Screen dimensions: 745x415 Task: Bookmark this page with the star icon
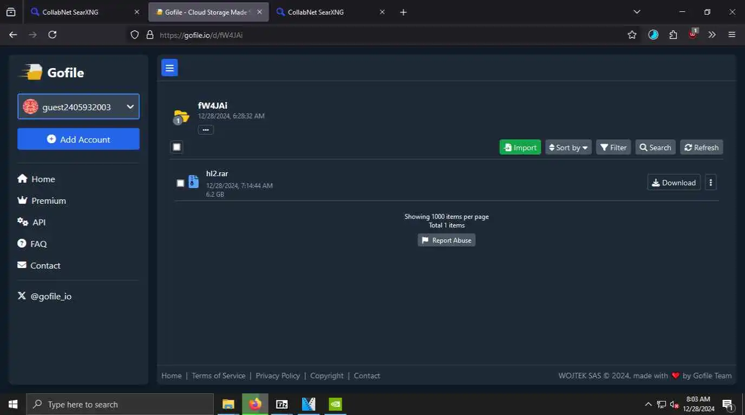[632, 35]
